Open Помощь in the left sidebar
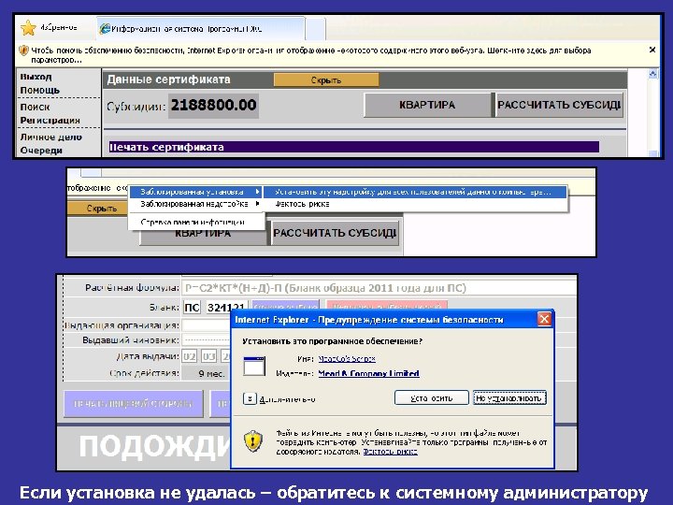Screen dimensions: 673x505 [x=40, y=90]
